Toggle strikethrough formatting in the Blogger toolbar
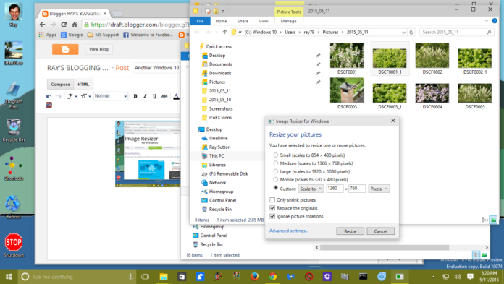 coord(164,96)
